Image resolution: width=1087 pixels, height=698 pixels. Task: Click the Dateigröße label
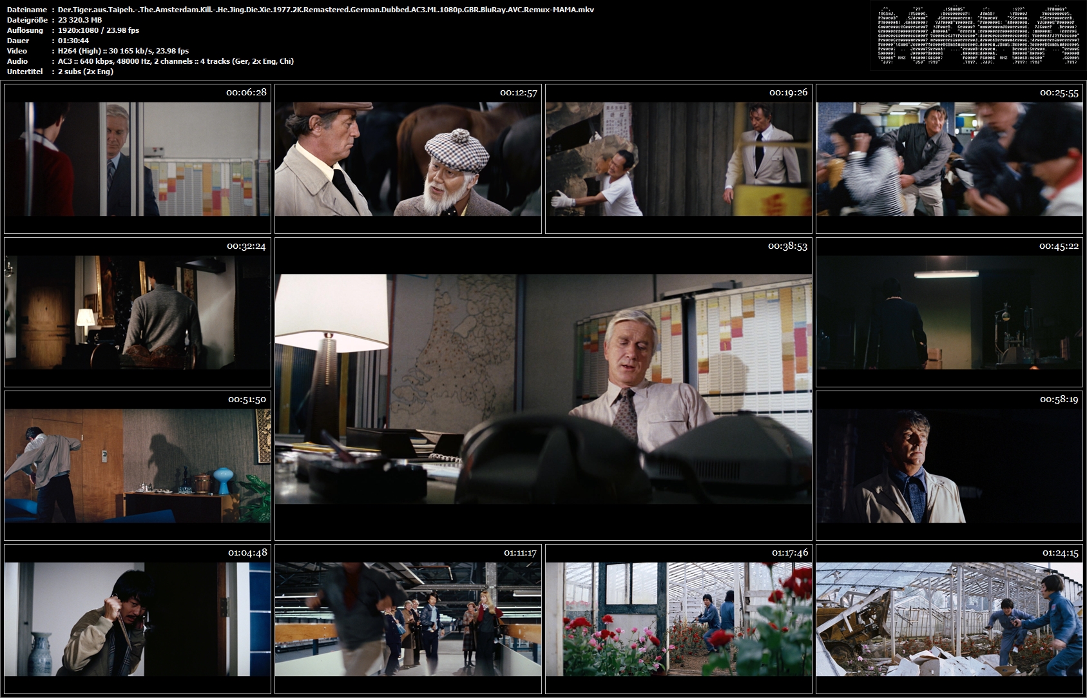coord(27,20)
